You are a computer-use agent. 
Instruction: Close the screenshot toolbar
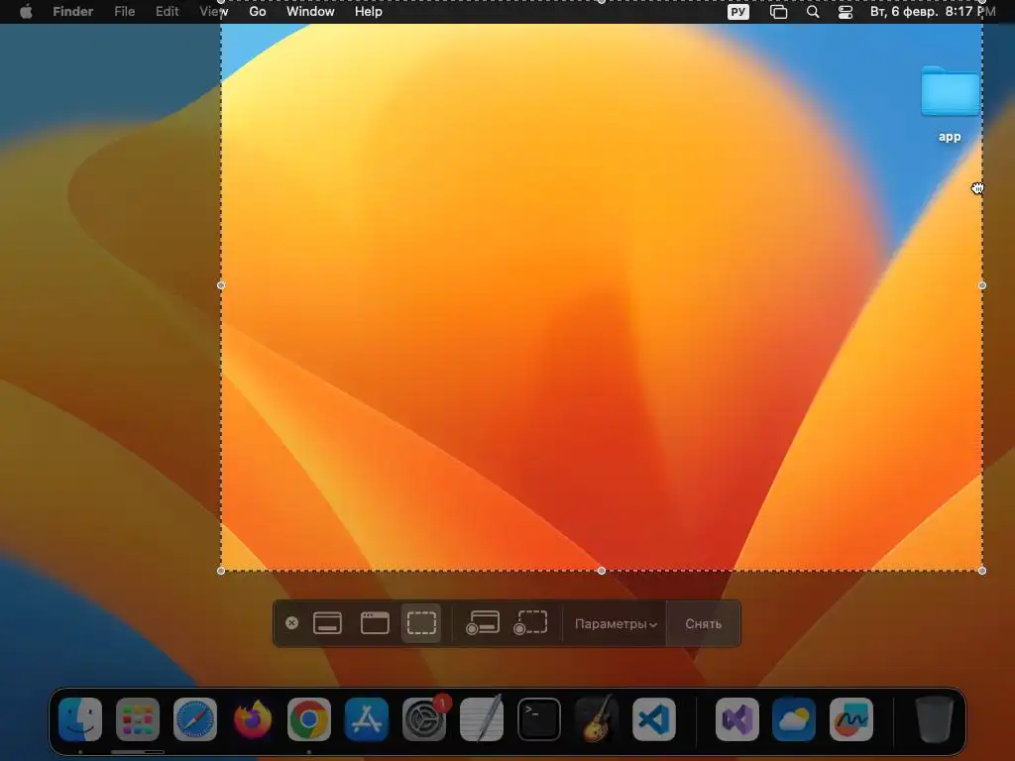[x=292, y=623]
